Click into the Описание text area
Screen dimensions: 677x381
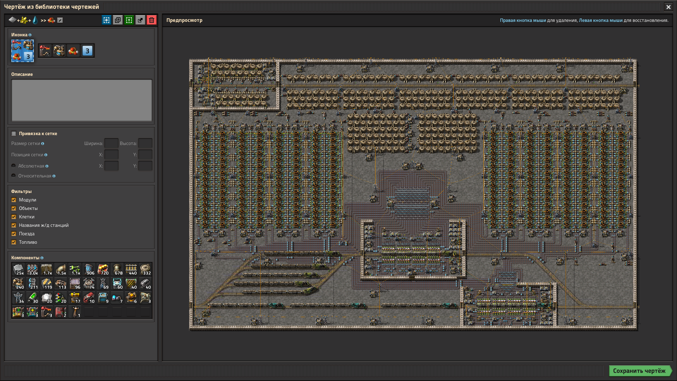point(82,100)
